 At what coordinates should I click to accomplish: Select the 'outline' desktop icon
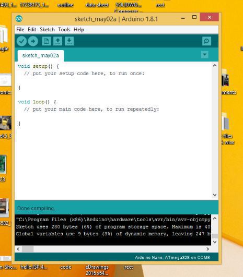pyautogui.click(x=65, y=5)
